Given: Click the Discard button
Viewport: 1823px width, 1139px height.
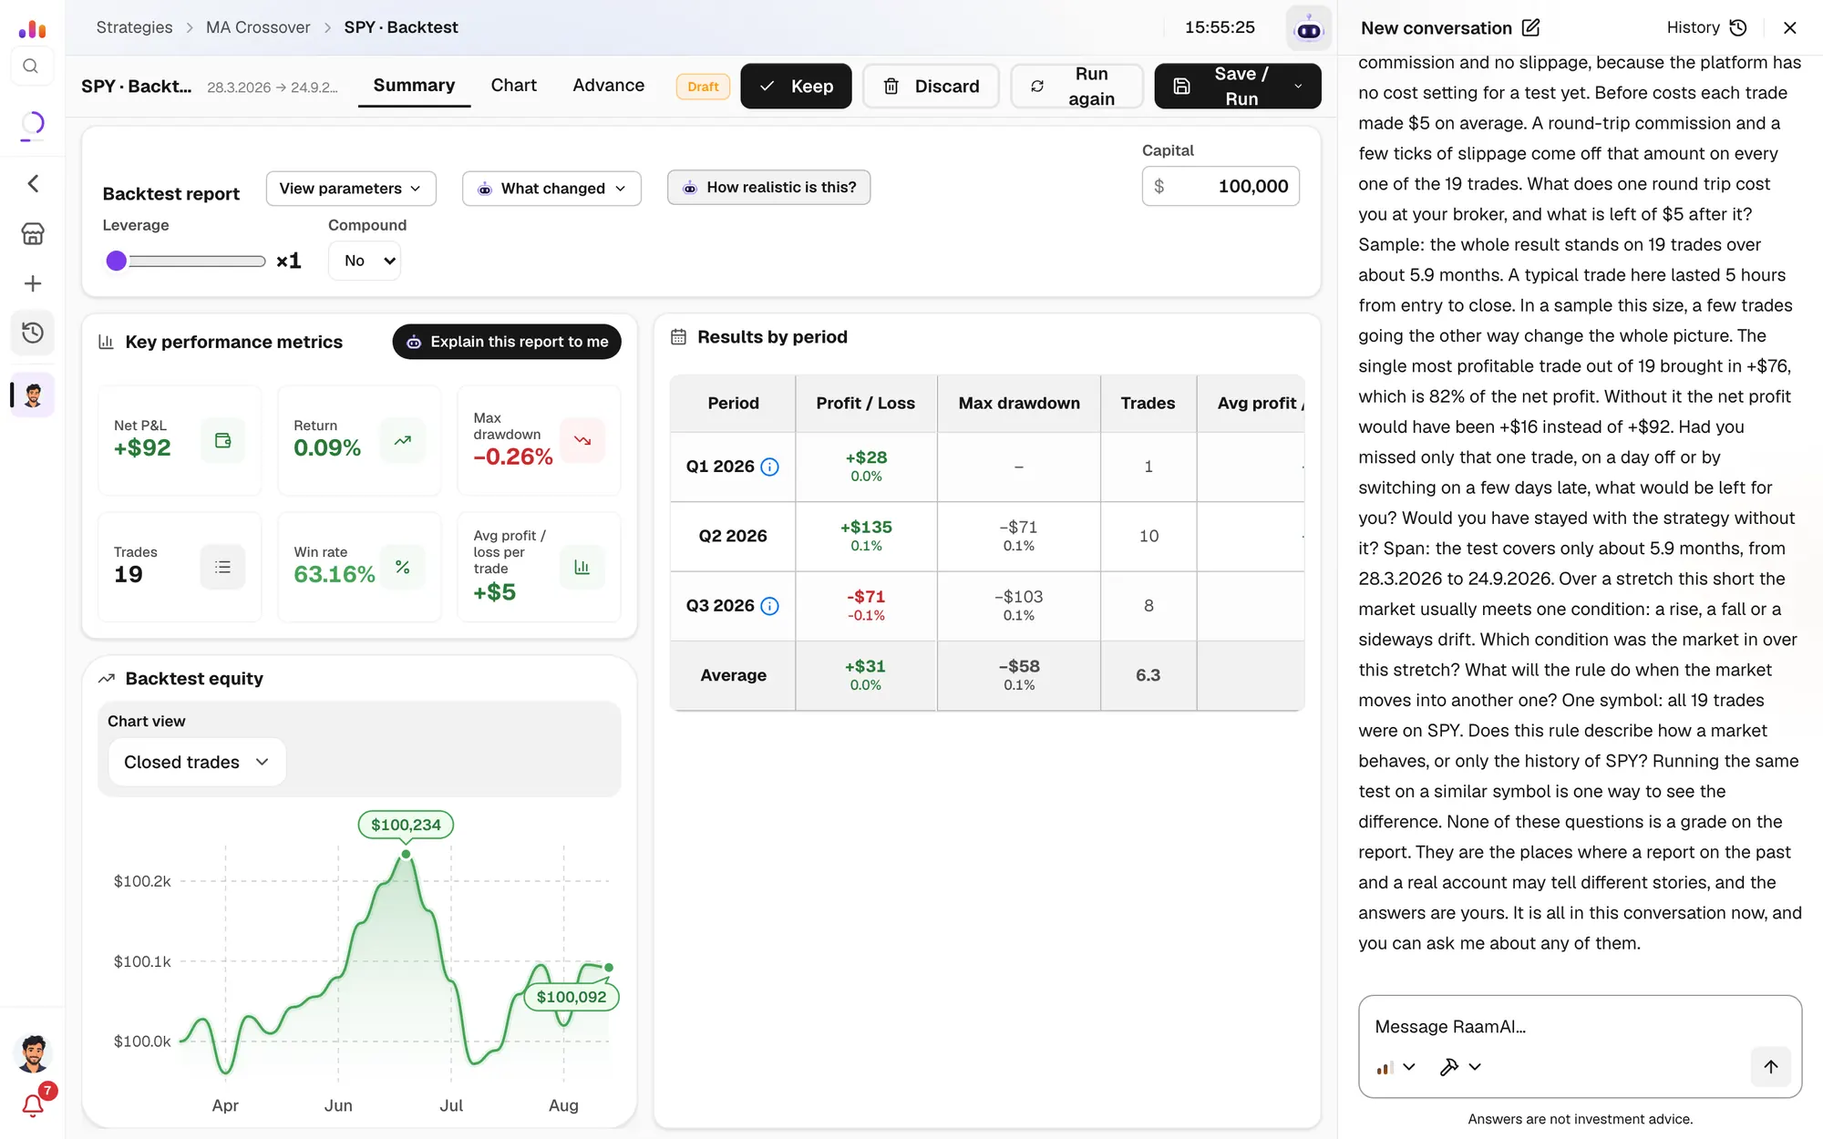Looking at the screenshot, I should pos(931,87).
